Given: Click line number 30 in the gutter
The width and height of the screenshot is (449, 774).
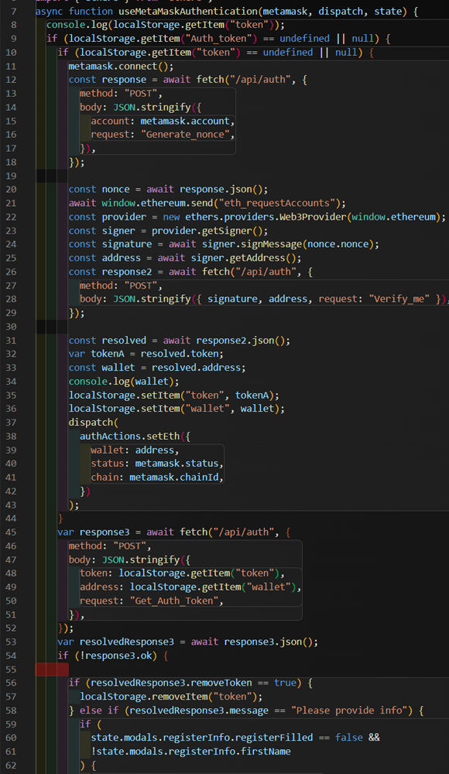Looking at the screenshot, I should pyautogui.click(x=11, y=327).
